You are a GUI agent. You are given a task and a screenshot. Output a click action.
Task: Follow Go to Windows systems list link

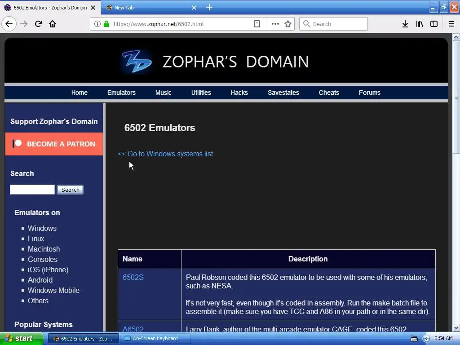coord(165,154)
